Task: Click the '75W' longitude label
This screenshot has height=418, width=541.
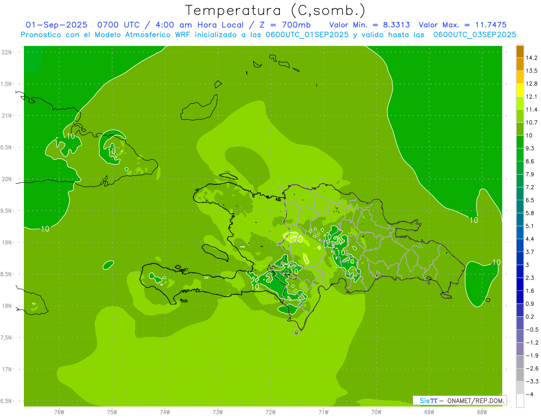Action: (112, 412)
